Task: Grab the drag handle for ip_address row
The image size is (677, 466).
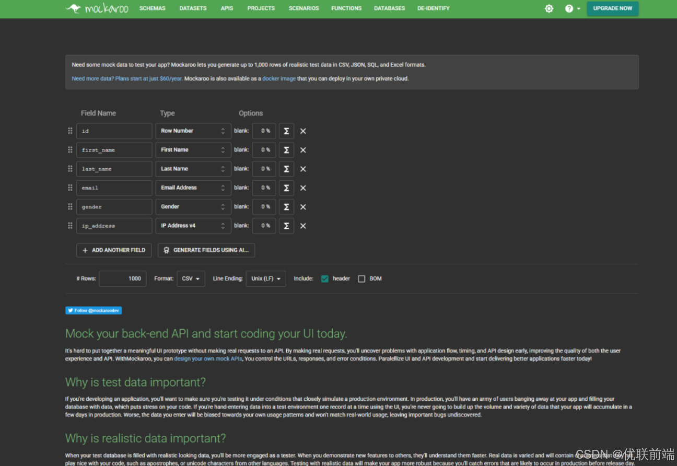Action: click(70, 226)
